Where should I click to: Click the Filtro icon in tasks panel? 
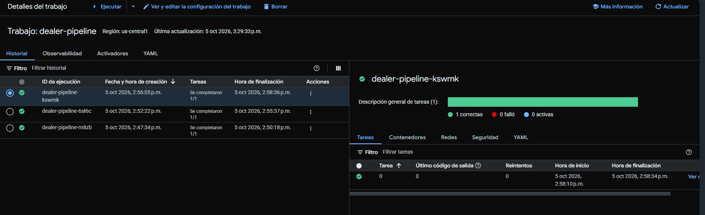coord(360,152)
